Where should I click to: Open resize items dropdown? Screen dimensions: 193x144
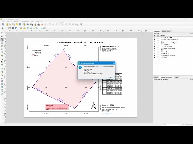[x=44, y=28]
